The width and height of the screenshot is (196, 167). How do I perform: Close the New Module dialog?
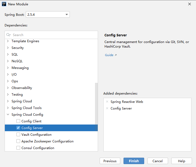pyautogui.click(x=190, y=4)
